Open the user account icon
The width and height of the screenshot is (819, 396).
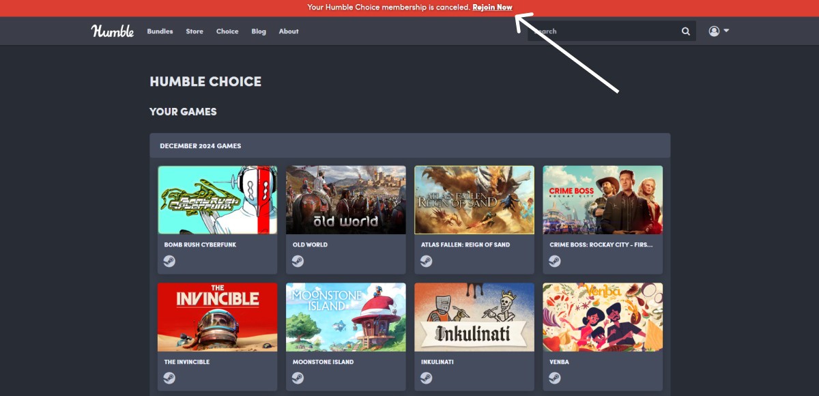coord(714,31)
